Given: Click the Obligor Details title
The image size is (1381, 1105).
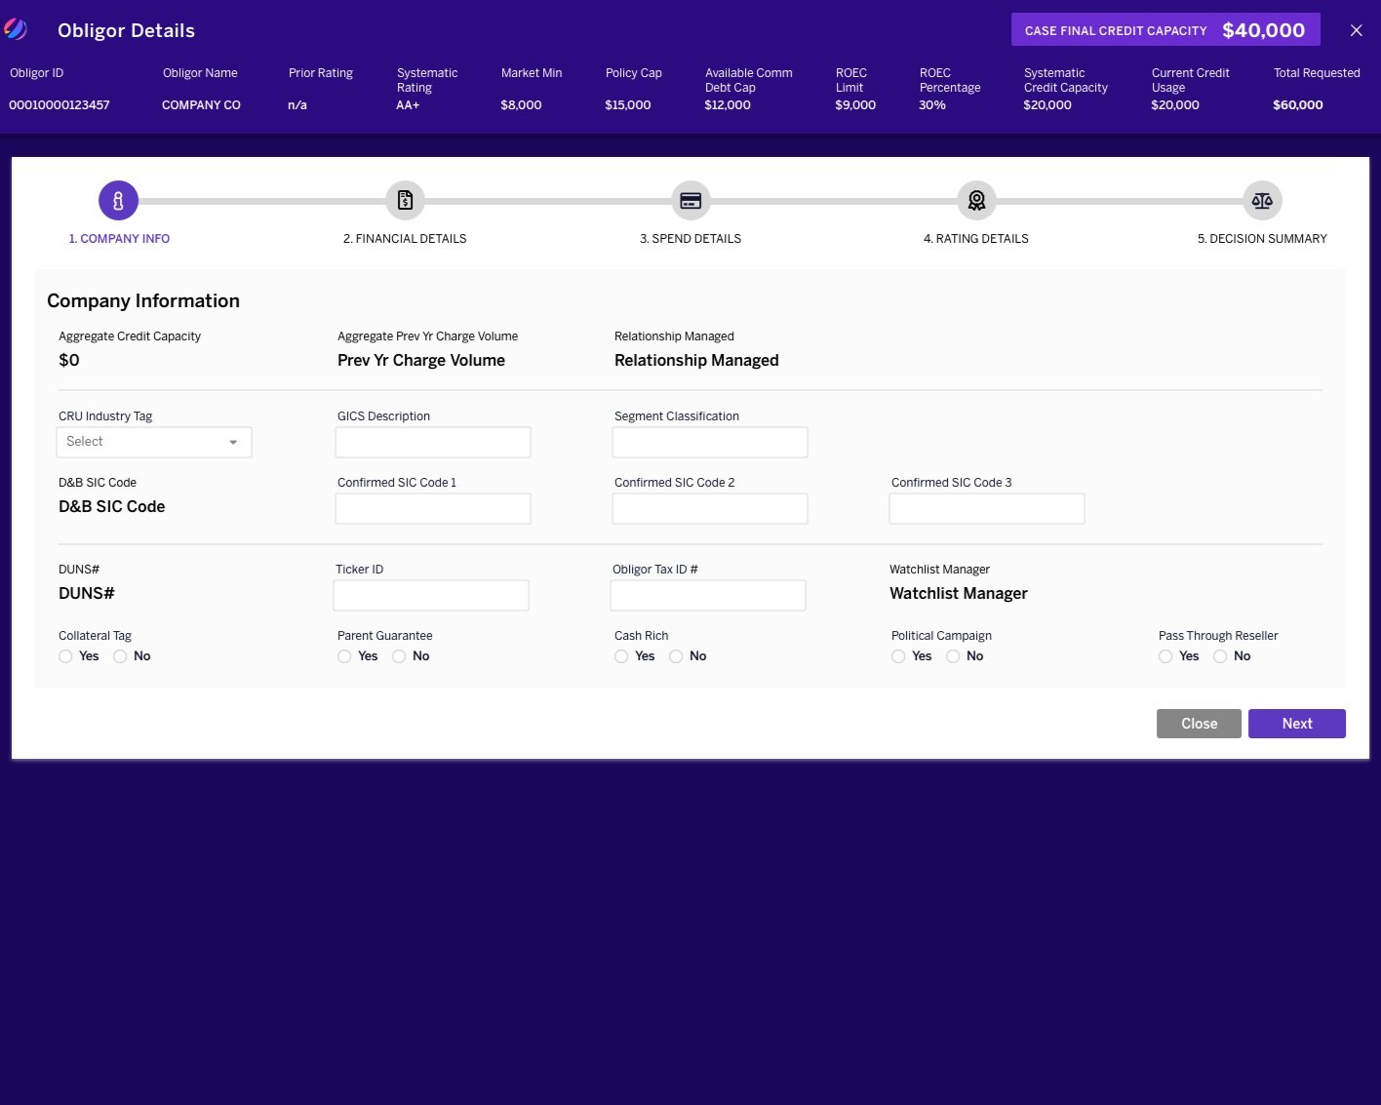Looking at the screenshot, I should coord(127,30).
